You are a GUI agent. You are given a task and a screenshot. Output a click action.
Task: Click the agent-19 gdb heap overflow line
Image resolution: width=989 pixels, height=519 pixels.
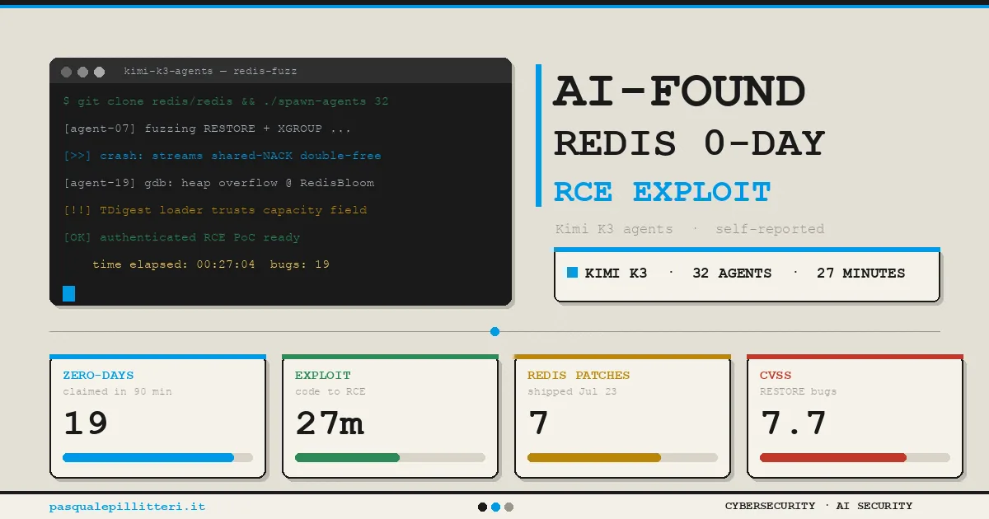pyautogui.click(x=218, y=183)
